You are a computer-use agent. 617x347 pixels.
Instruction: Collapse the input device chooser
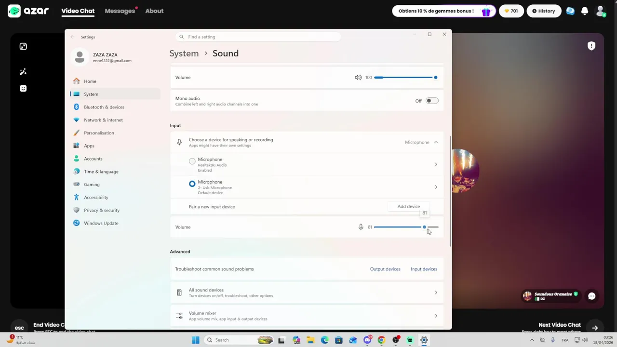tap(436, 142)
